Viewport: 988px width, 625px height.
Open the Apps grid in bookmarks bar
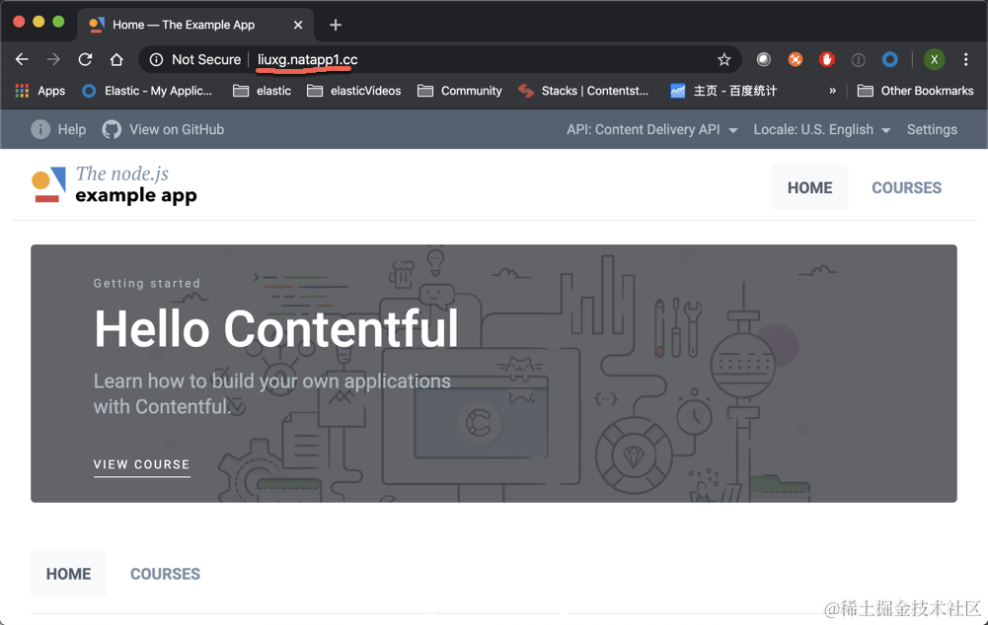click(x=39, y=91)
